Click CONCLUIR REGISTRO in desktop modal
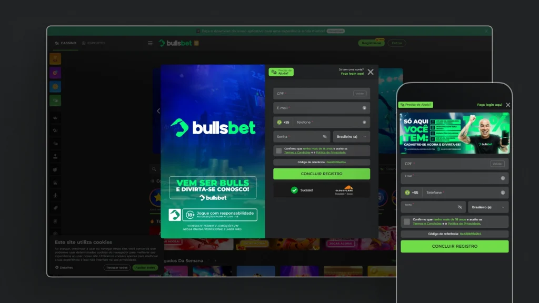 click(x=322, y=174)
